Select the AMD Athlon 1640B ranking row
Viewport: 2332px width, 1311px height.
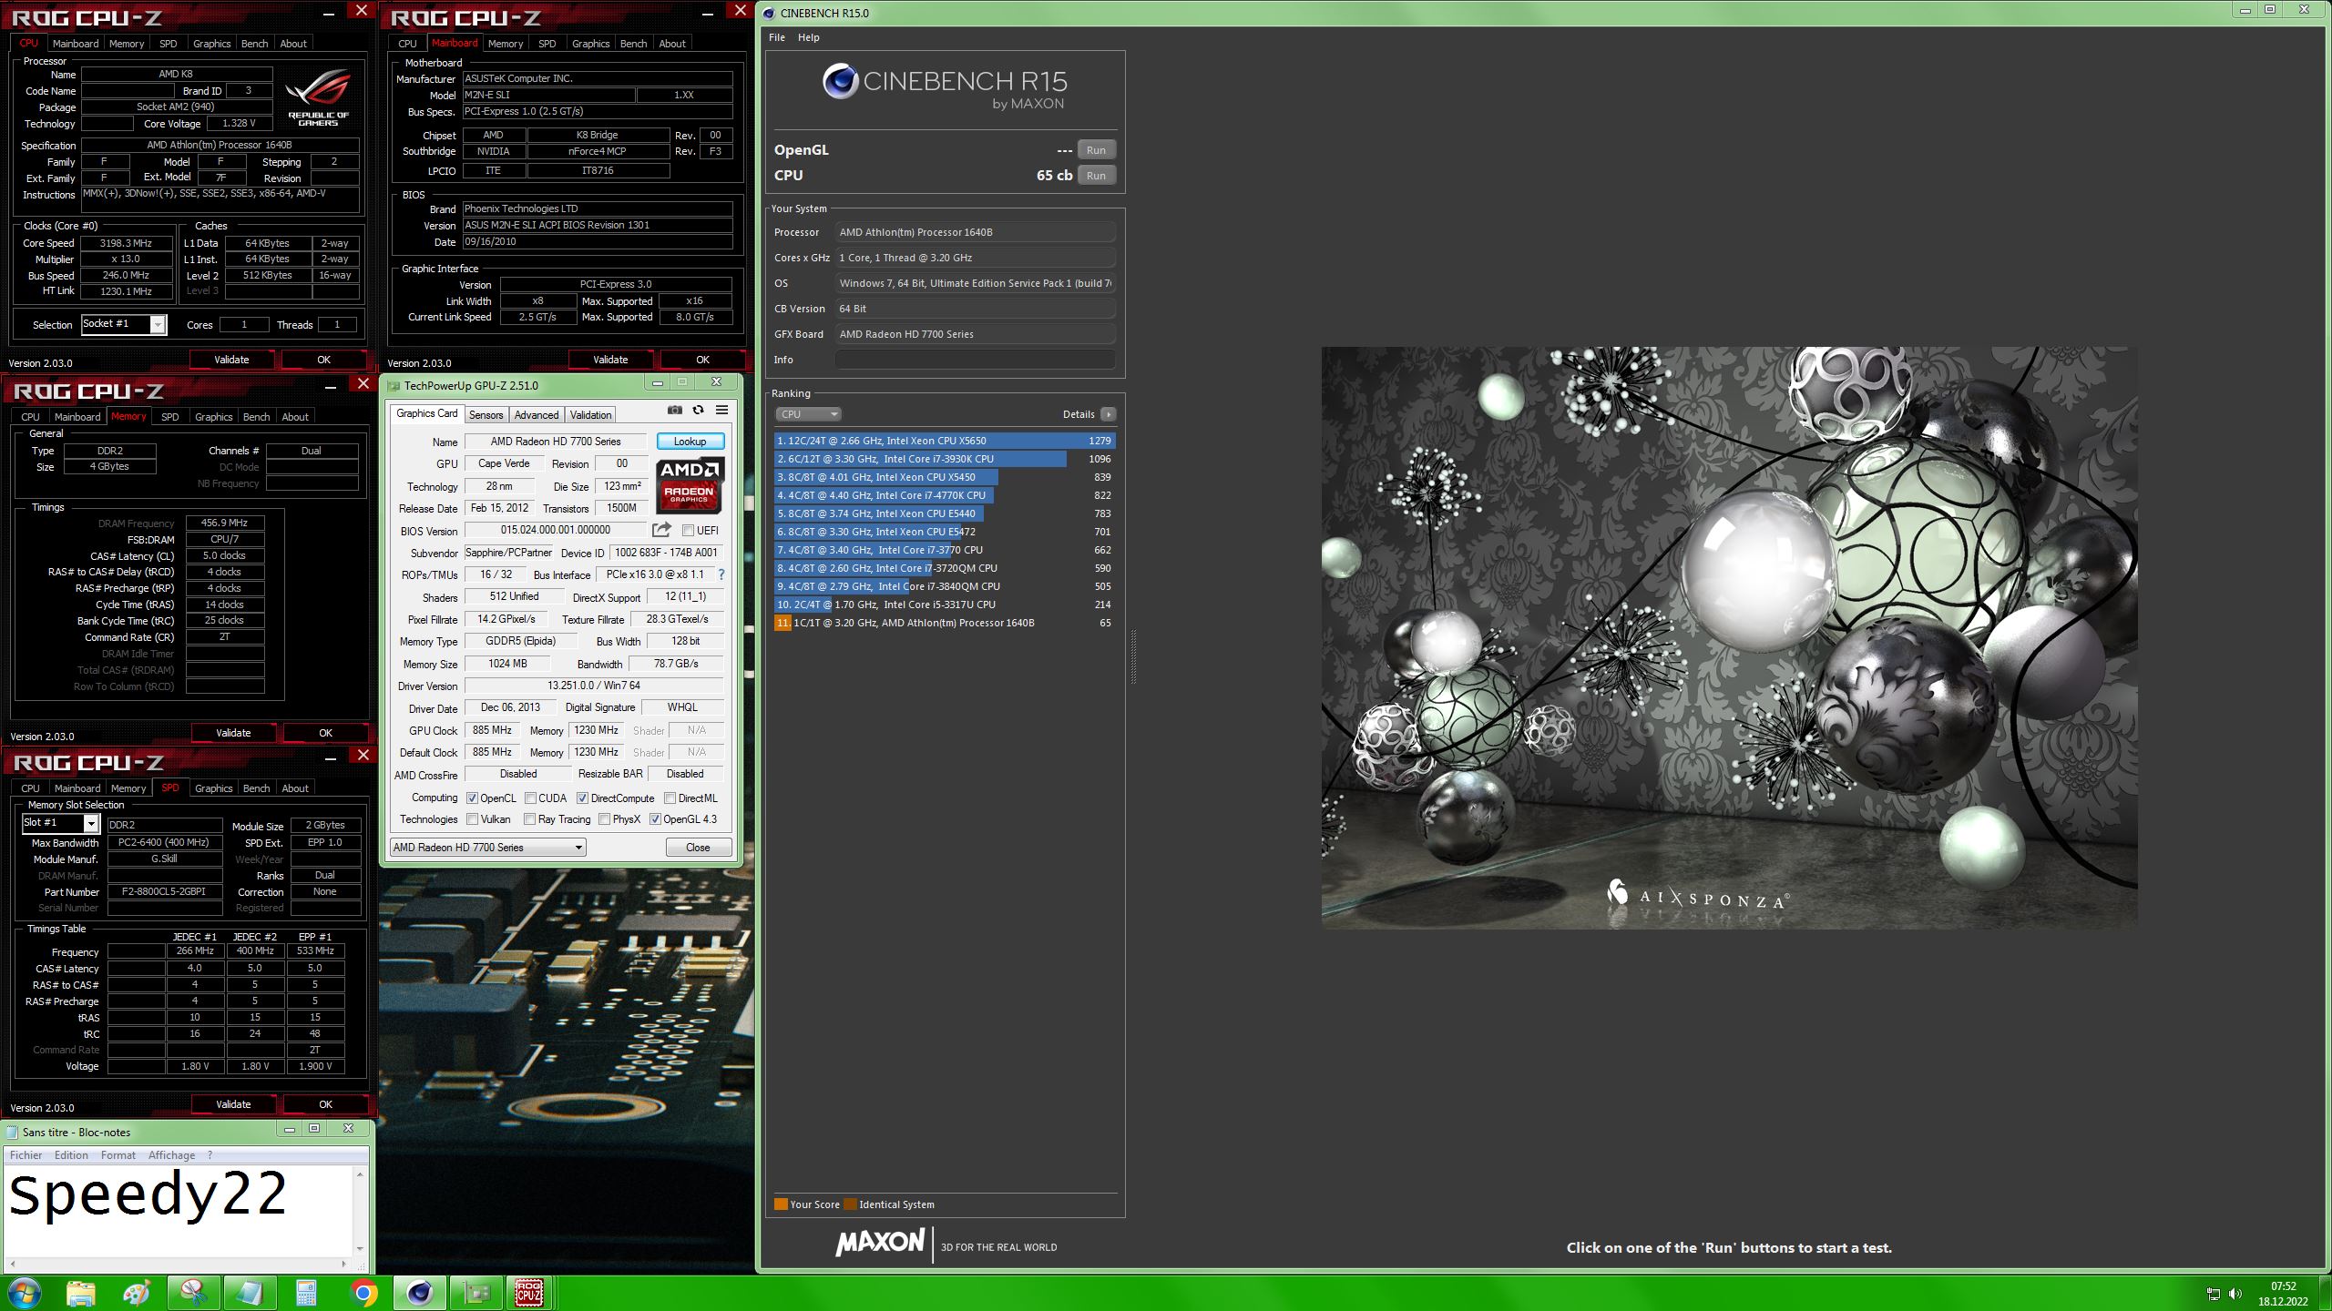(945, 623)
